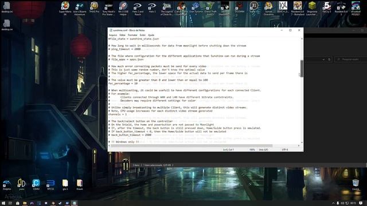Open the Editar menu in Notepad
The image size is (367, 206).
pyautogui.click(x=122, y=35)
